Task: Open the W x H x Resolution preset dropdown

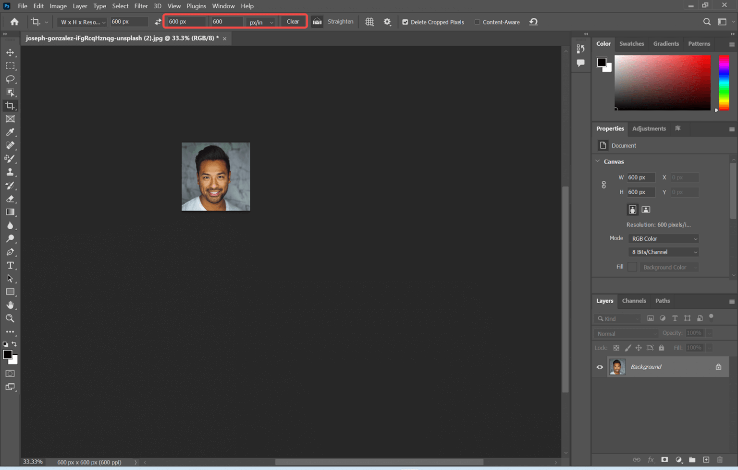Action: (x=83, y=22)
